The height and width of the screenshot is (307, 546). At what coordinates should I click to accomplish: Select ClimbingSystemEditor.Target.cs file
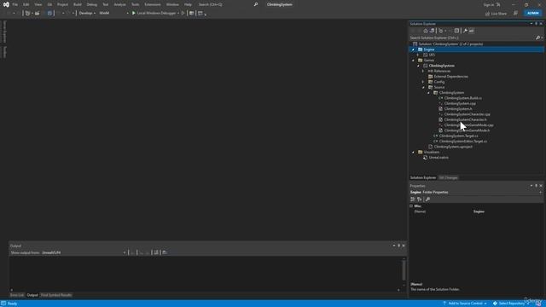(x=462, y=142)
